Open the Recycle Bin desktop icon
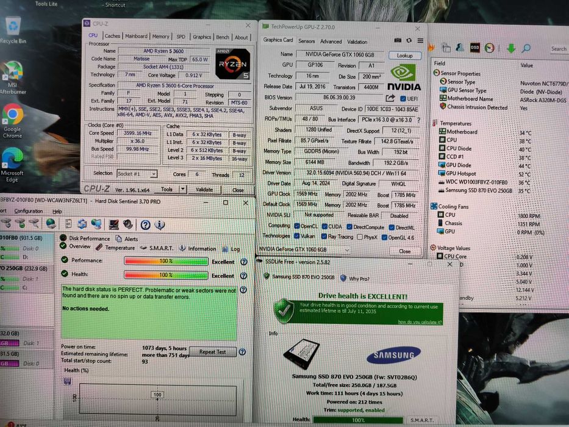 (x=13, y=30)
